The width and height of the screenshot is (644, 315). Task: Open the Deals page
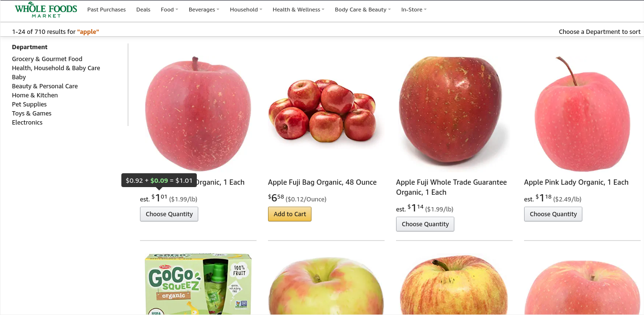point(143,10)
